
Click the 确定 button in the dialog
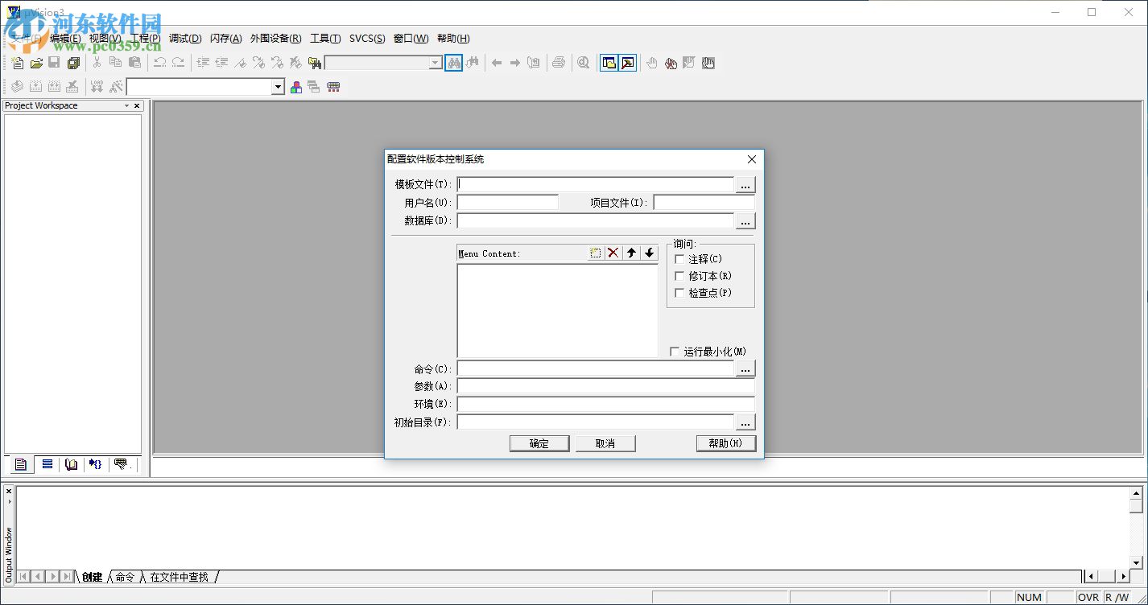click(539, 442)
